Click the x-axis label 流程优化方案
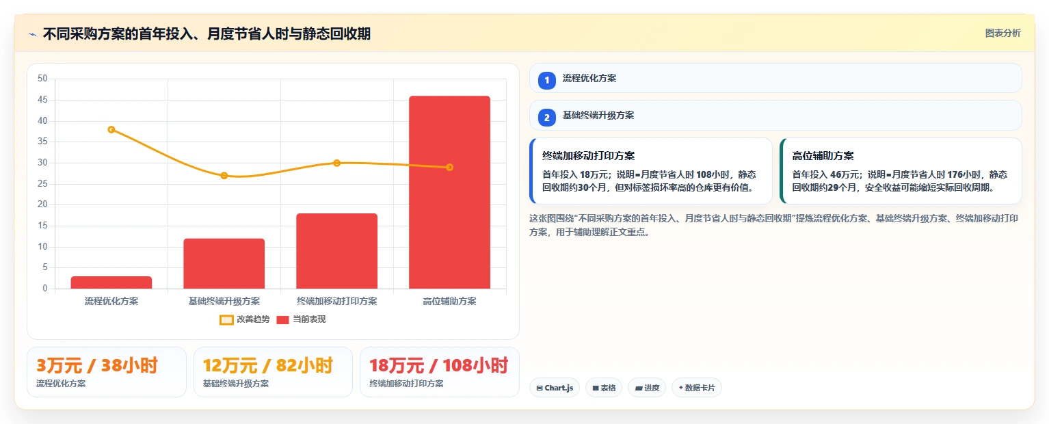This screenshot has width=1049, height=424. click(x=111, y=301)
